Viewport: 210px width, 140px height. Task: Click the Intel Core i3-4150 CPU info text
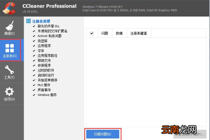point(130,10)
